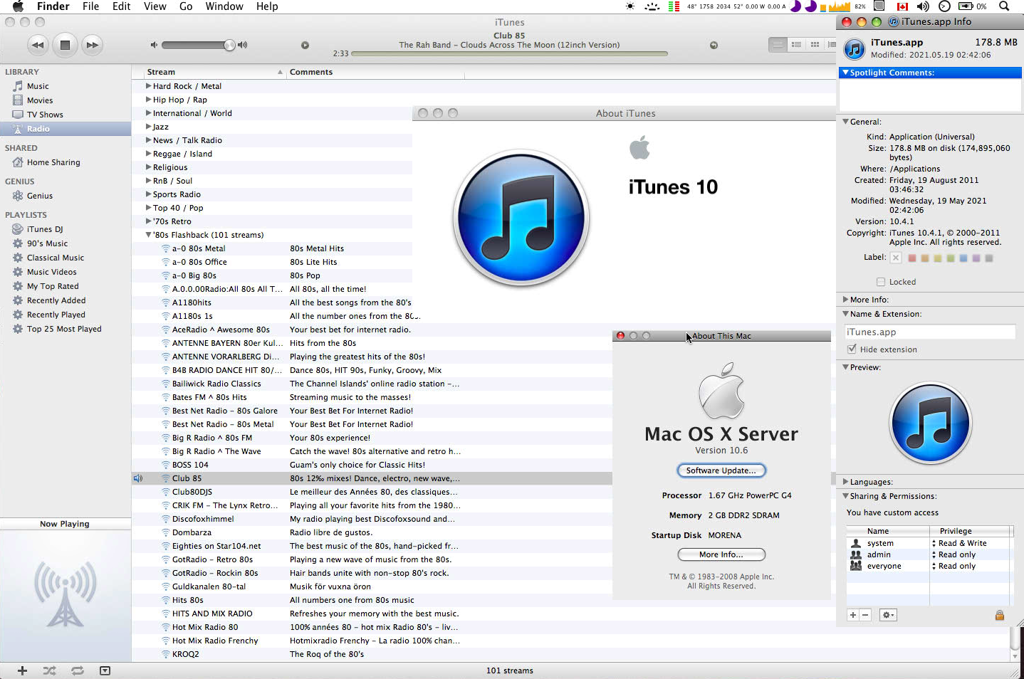Expand the More Info section
The height and width of the screenshot is (679, 1024).
[845, 300]
